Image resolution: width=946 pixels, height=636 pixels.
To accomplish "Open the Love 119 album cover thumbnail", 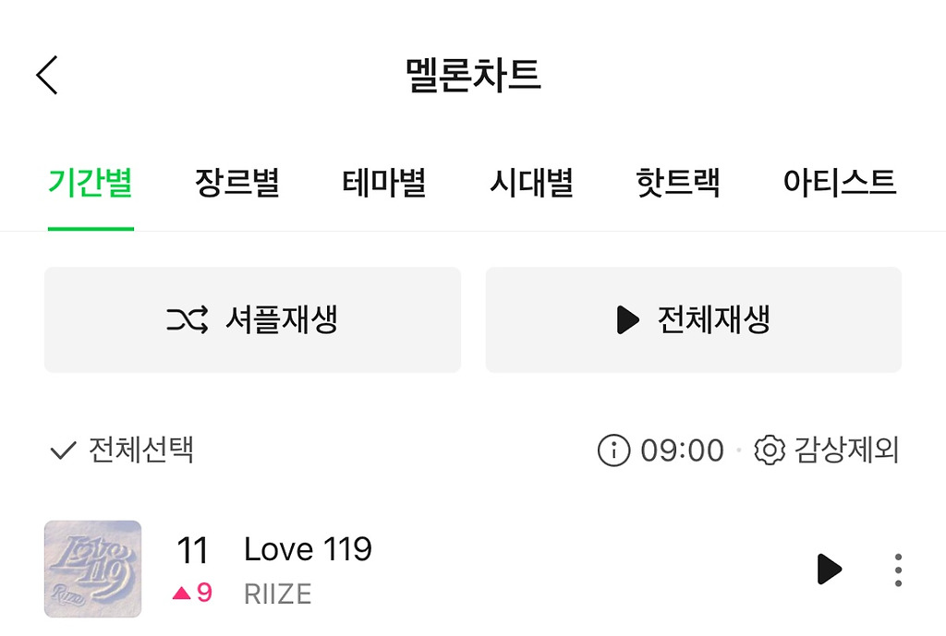I will pos(92,569).
